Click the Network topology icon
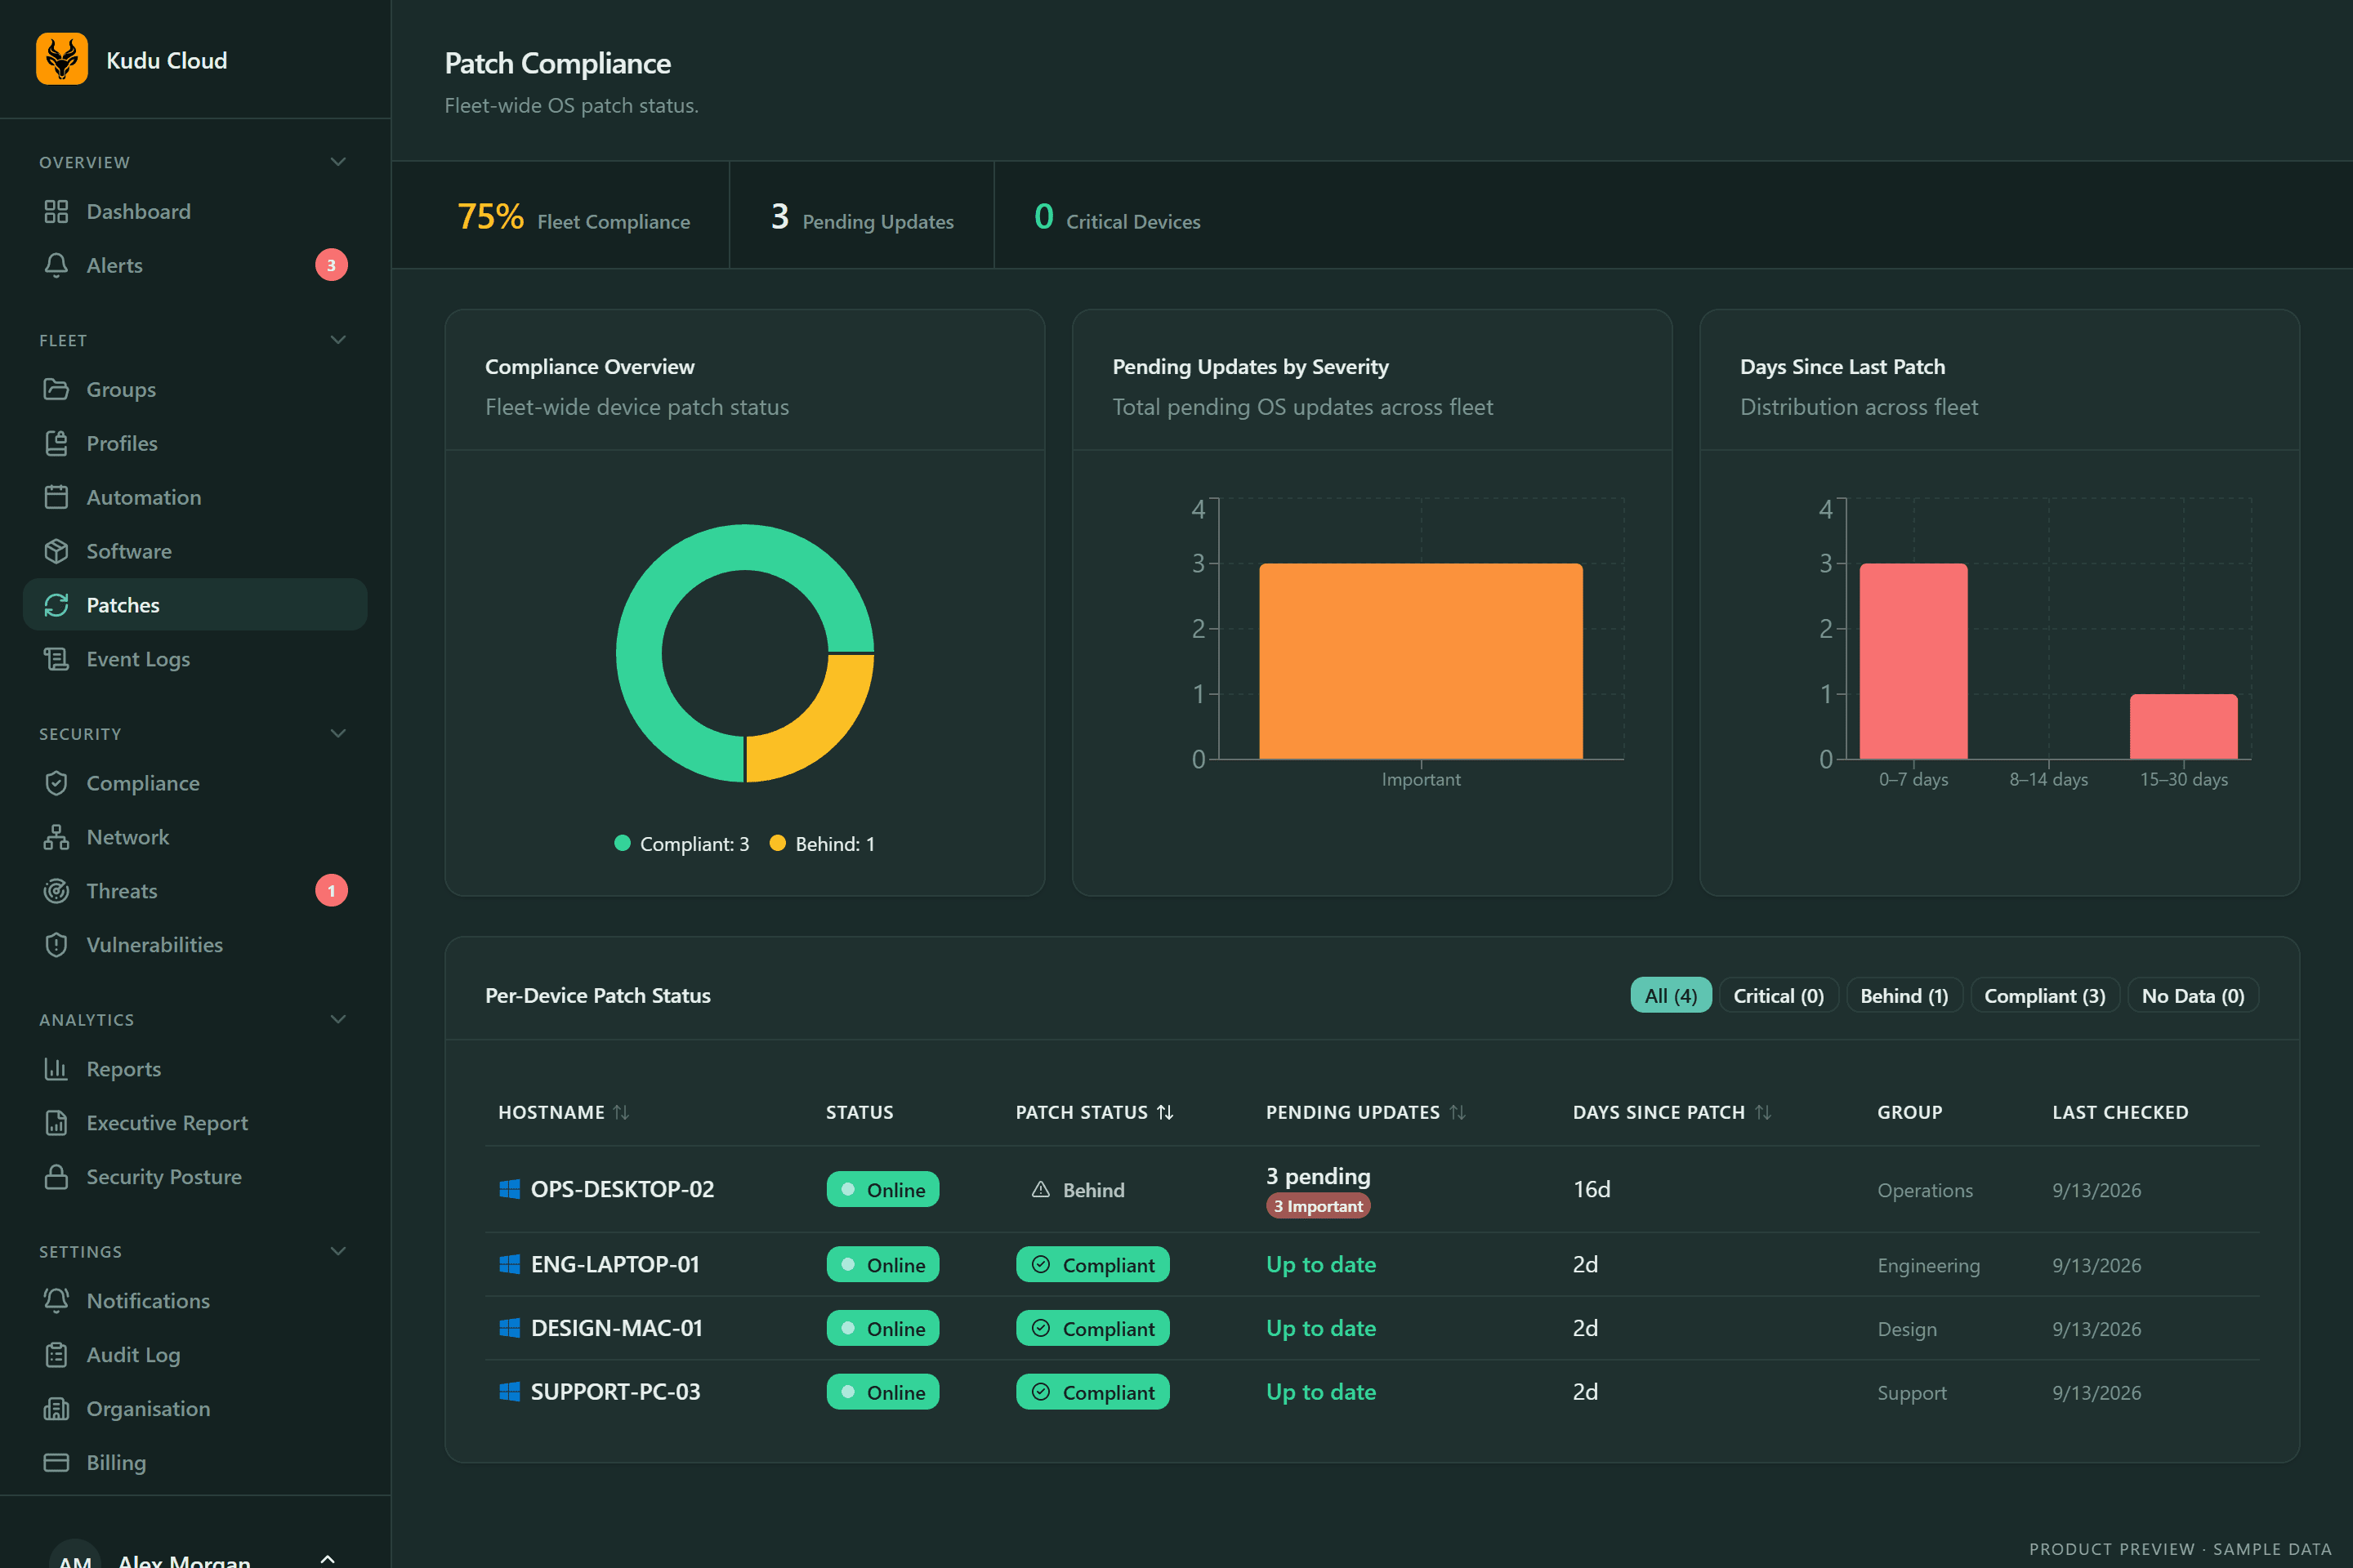The image size is (2353, 1568). pyautogui.click(x=56, y=837)
